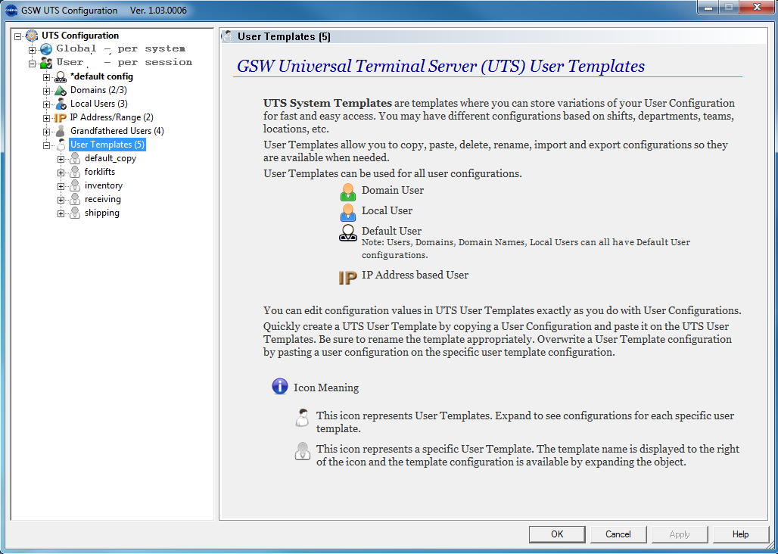Viewport: 778px width, 554px height.
Task: Click the GSW UTS User Templates heading
Action: point(440,66)
